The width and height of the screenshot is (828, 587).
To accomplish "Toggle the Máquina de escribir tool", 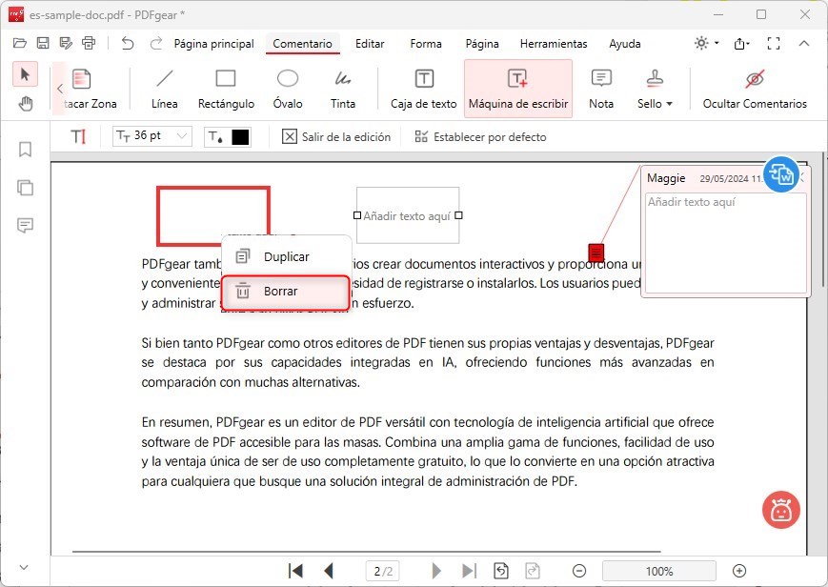I will tap(518, 89).
